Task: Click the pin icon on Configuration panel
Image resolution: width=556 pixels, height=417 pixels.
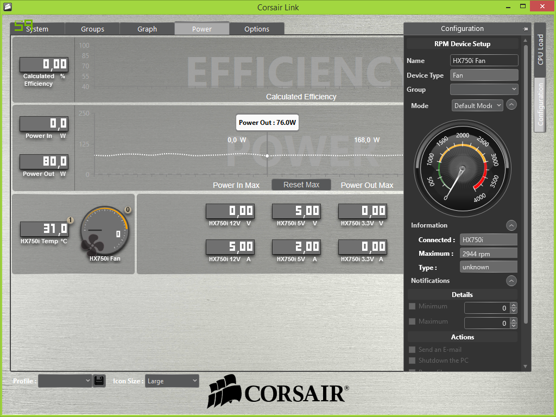Action: pos(526,28)
